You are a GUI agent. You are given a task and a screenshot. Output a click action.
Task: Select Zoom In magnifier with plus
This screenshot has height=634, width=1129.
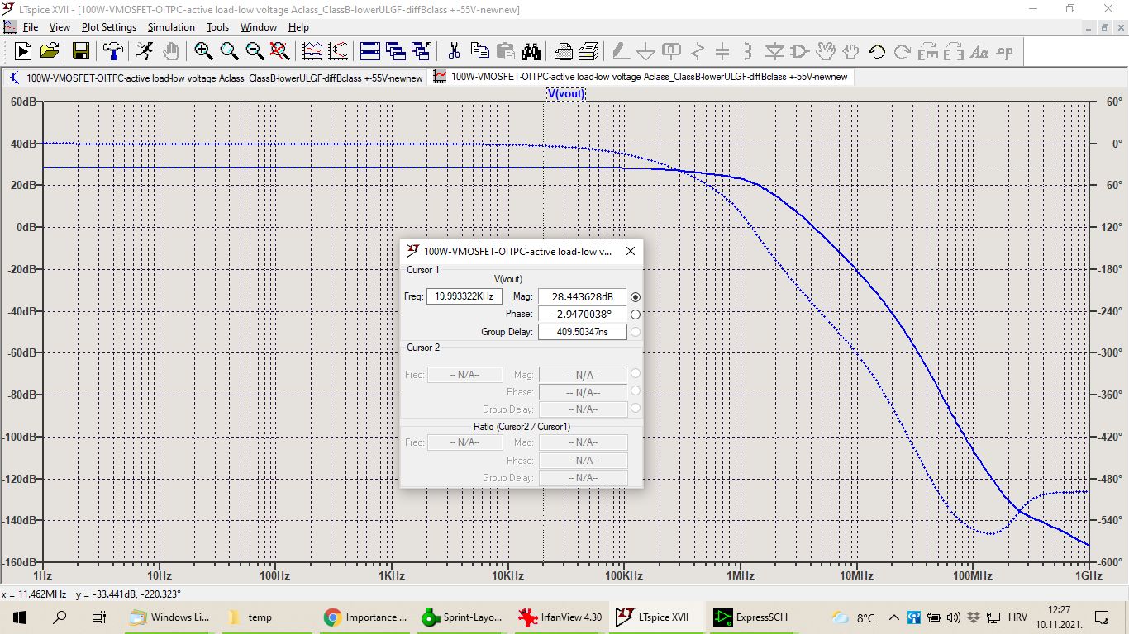(203, 51)
